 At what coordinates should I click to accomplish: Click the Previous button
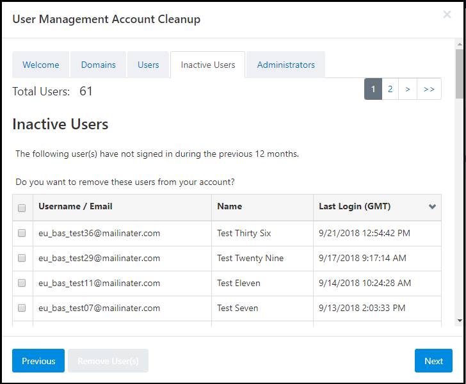[x=38, y=361]
